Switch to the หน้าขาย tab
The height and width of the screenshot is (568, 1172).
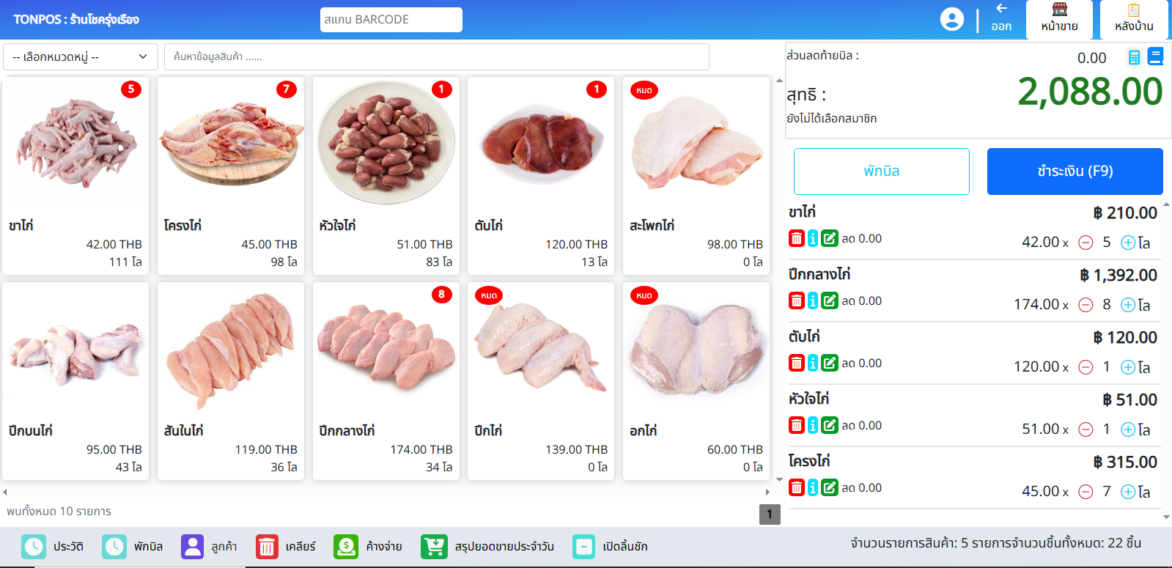(1059, 20)
